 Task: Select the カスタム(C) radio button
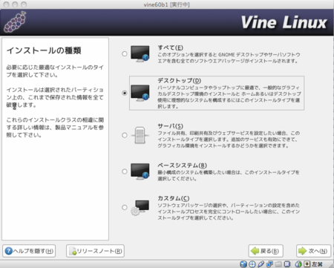(x=125, y=207)
